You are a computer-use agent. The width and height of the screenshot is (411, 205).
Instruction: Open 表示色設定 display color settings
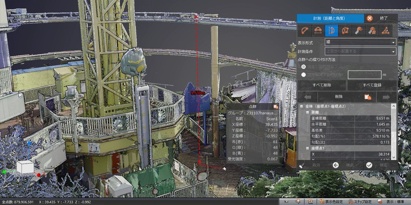tap(331, 202)
